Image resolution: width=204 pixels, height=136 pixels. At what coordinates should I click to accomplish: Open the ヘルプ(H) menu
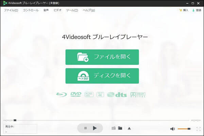(x=89, y=10)
